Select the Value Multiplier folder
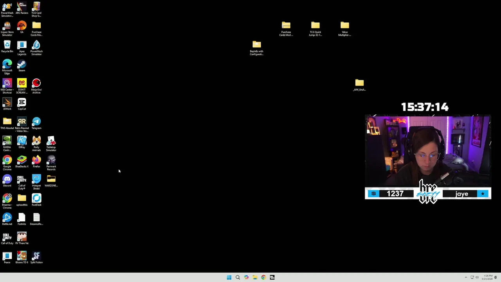The width and height of the screenshot is (501, 282). click(345, 29)
